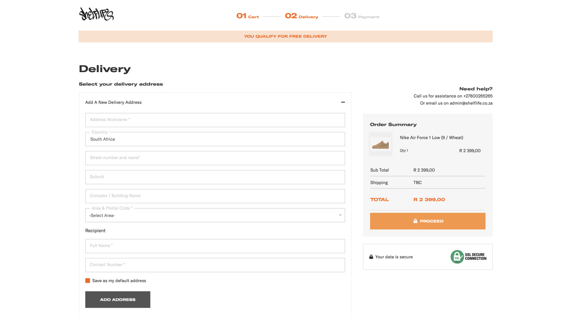This screenshot has height=318, width=571.
Task: Select the 03 Payment step
Action: point(362,16)
